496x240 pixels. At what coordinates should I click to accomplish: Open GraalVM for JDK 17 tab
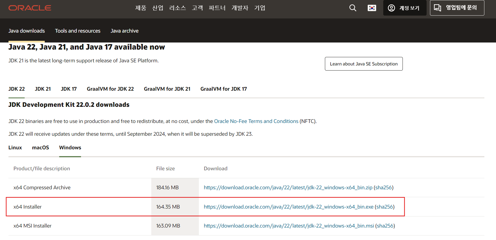pos(223,89)
